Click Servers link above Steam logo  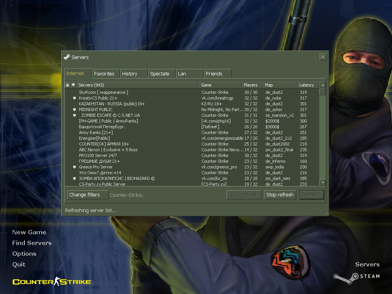coord(367,265)
